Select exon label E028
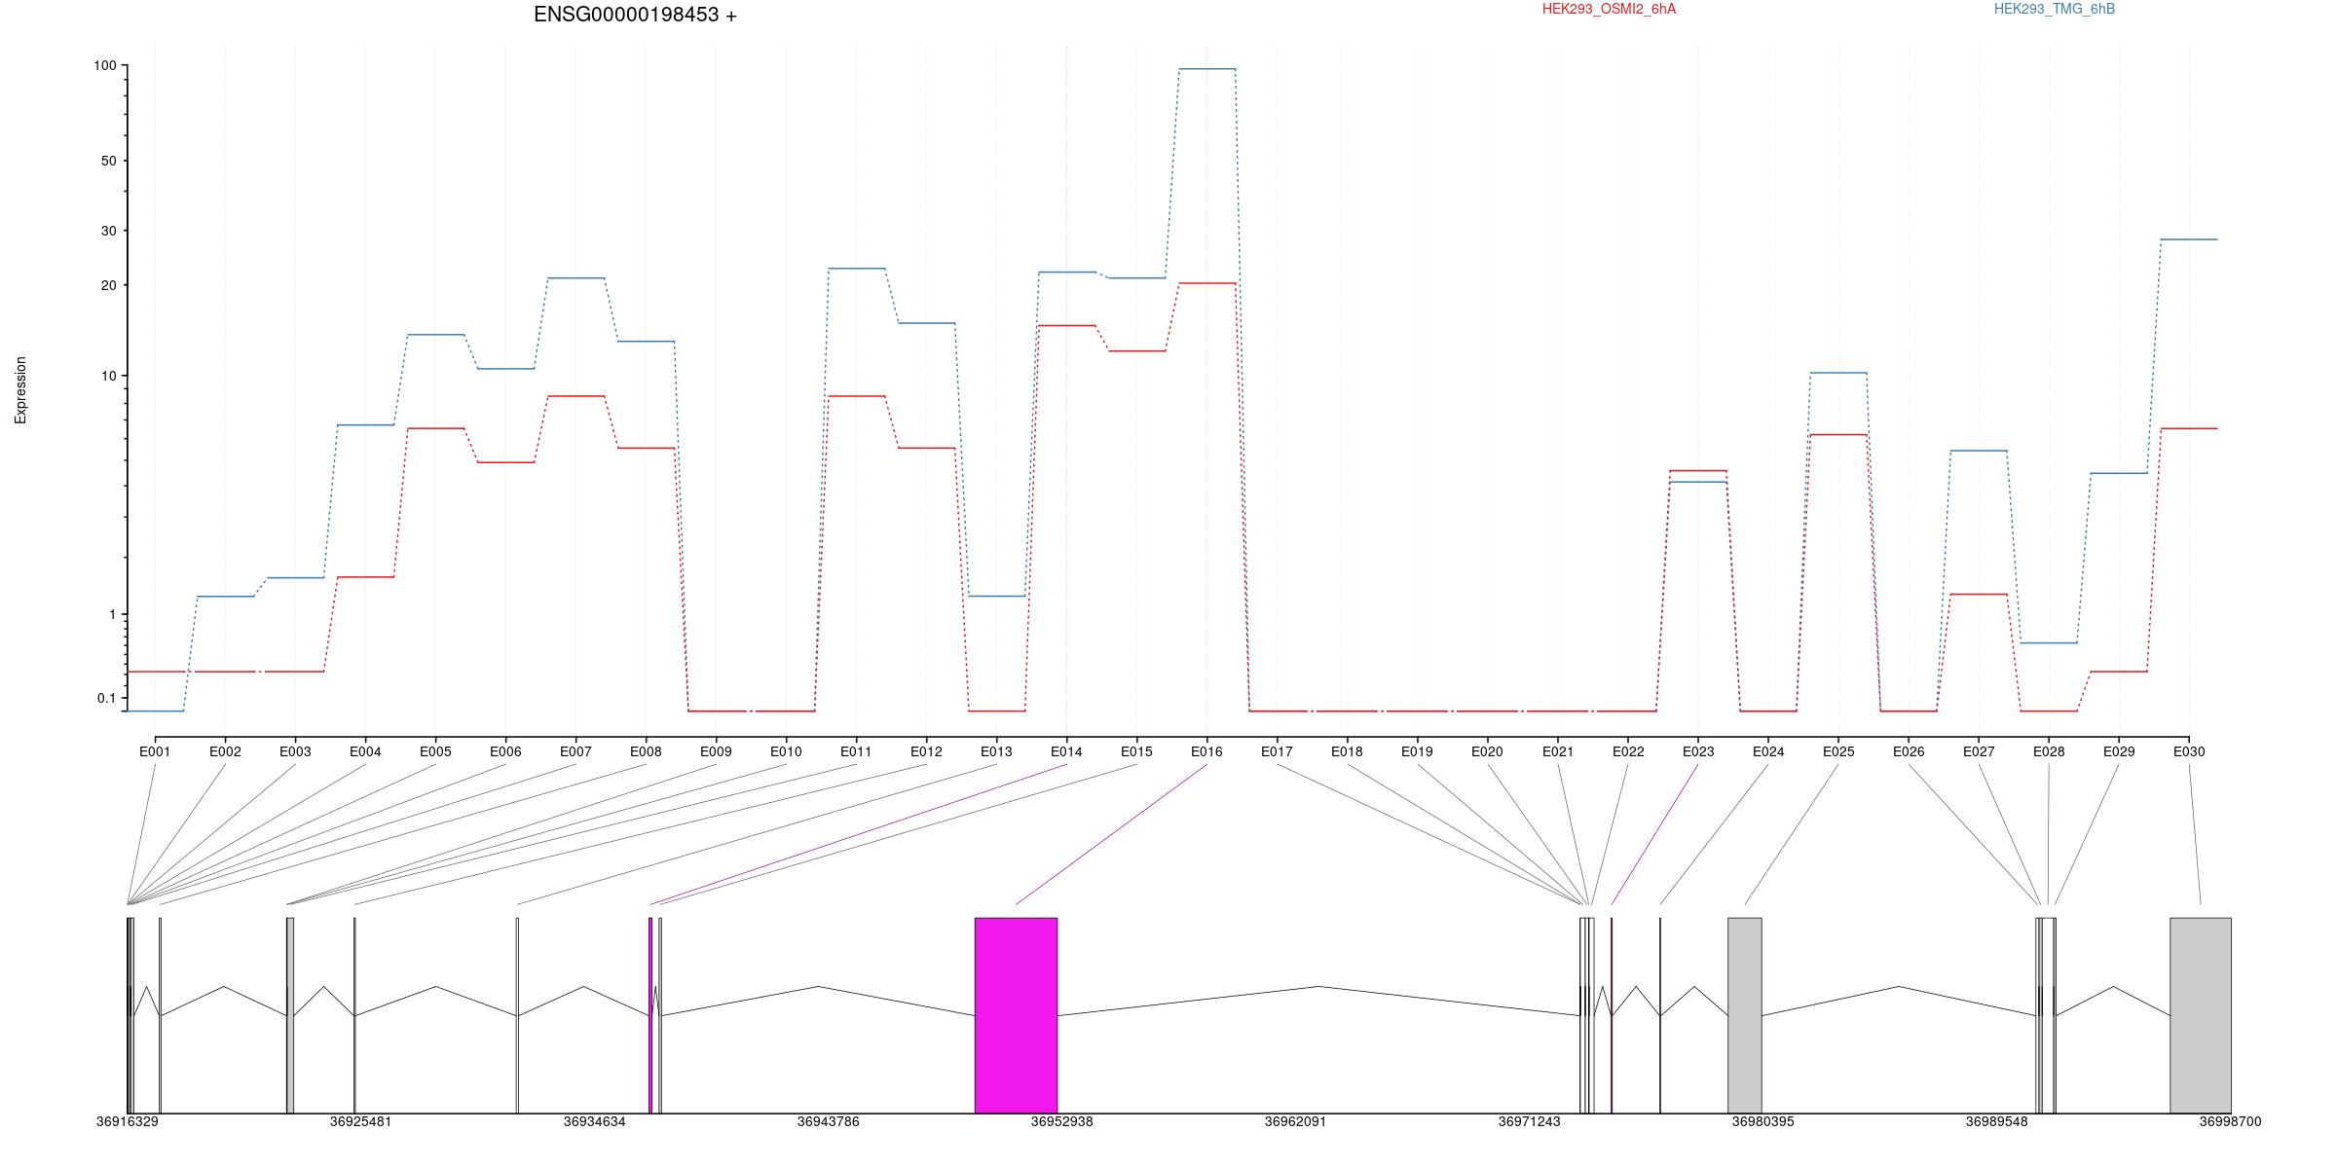The width and height of the screenshot is (2337, 1168). point(2049,751)
